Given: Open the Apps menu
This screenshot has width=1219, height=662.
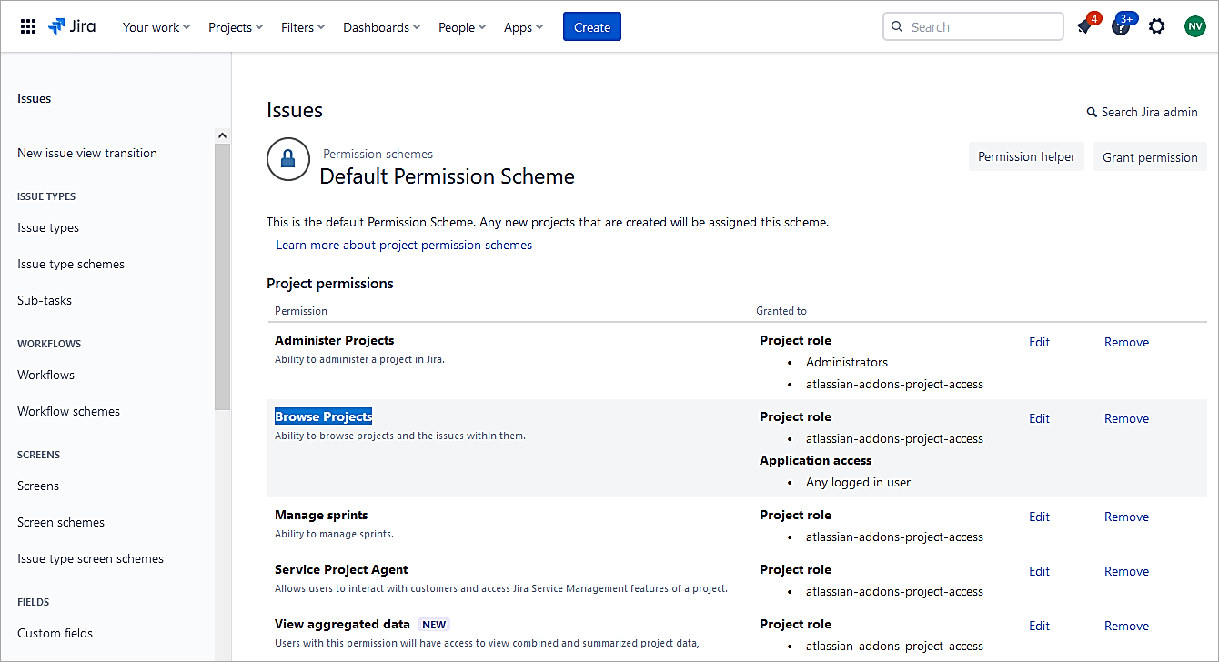Looking at the screenshot, I should [523, 27].
